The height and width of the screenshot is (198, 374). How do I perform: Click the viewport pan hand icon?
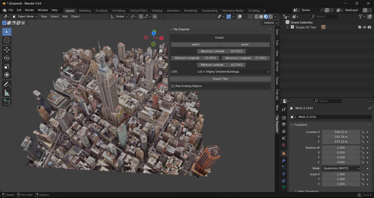[161, 58]
